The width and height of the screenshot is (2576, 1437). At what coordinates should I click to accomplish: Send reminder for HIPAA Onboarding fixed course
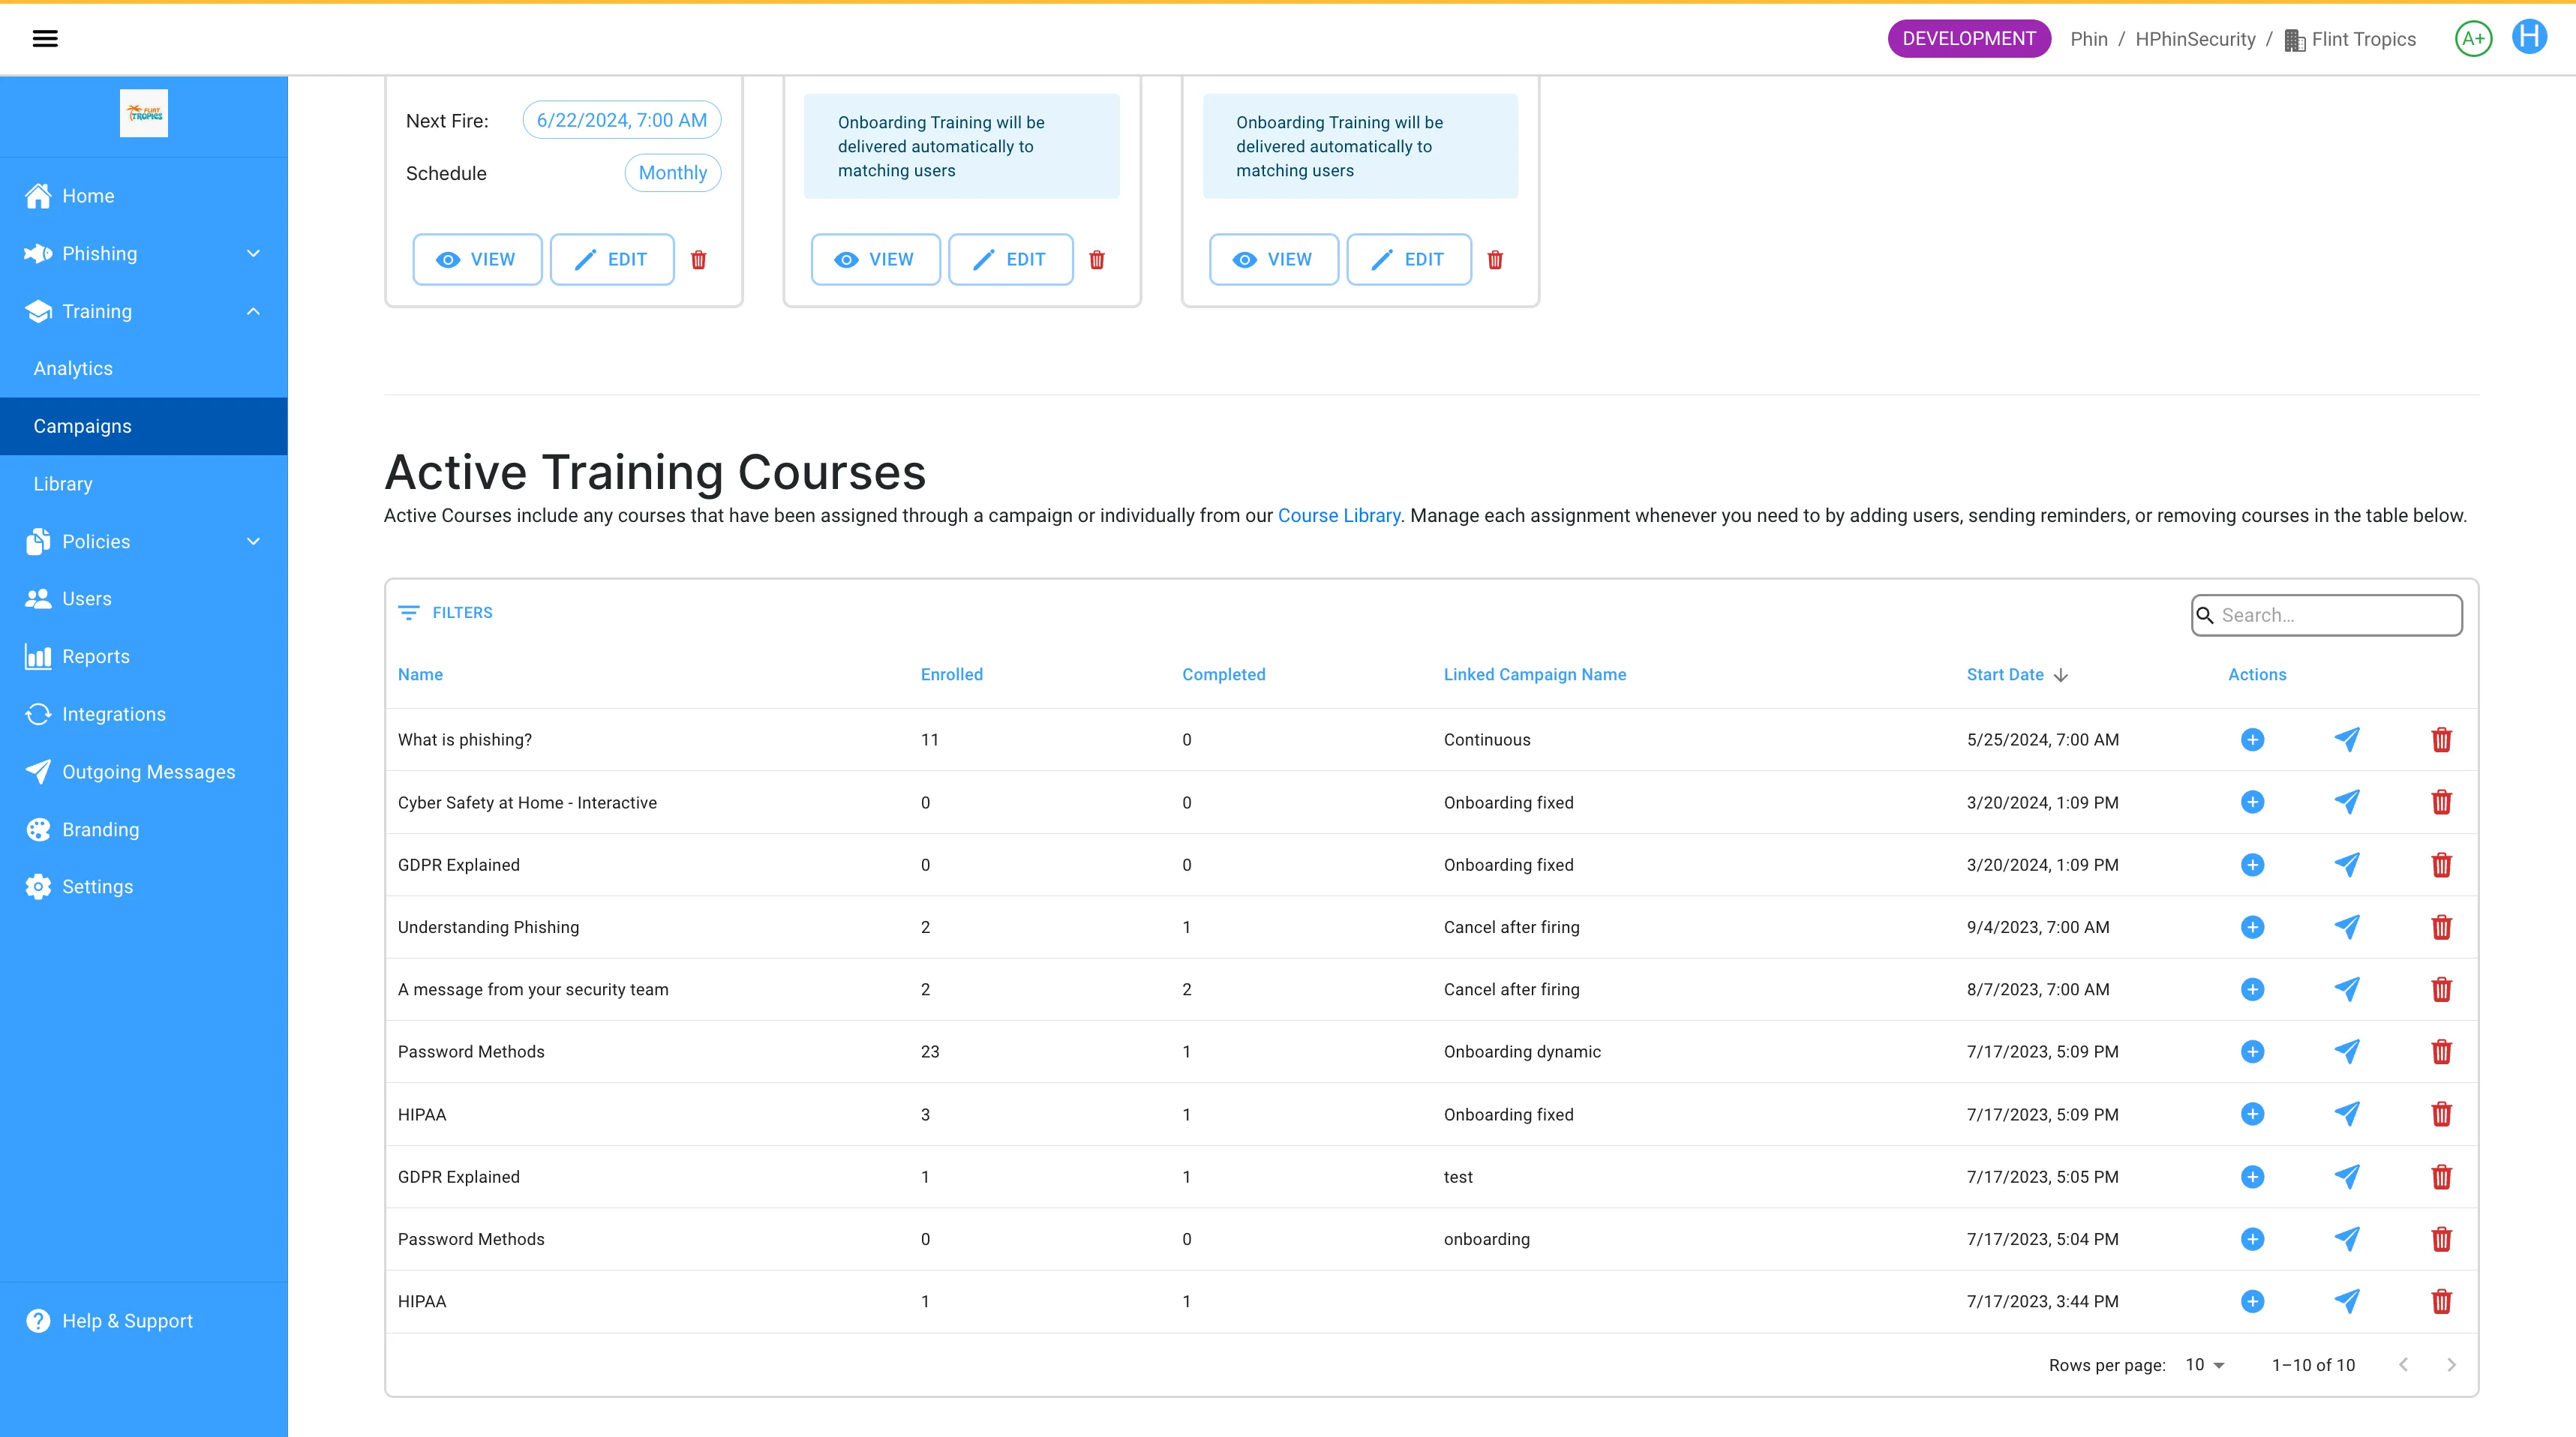(2346, 1114)
